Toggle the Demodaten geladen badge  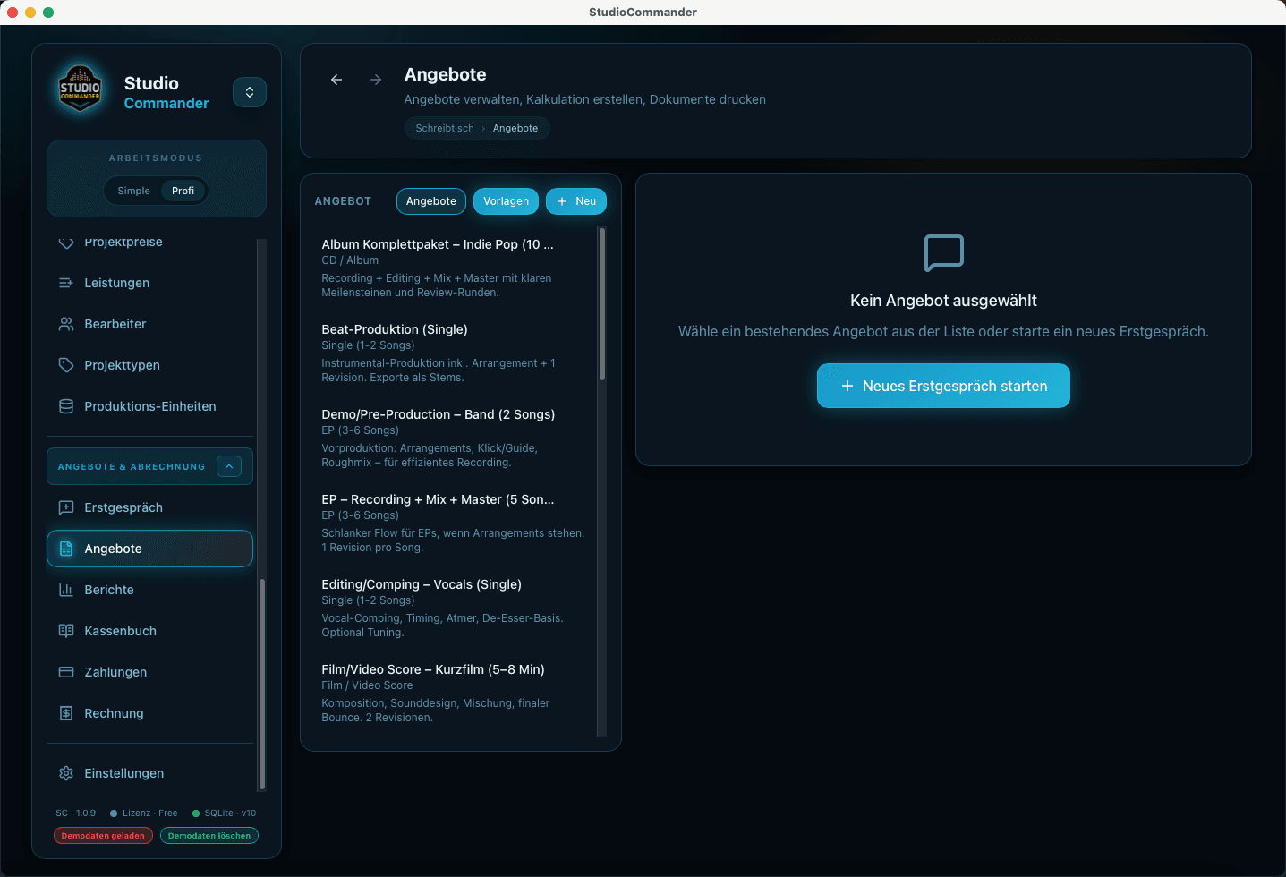pyautogui.click(x=103, y=836)
